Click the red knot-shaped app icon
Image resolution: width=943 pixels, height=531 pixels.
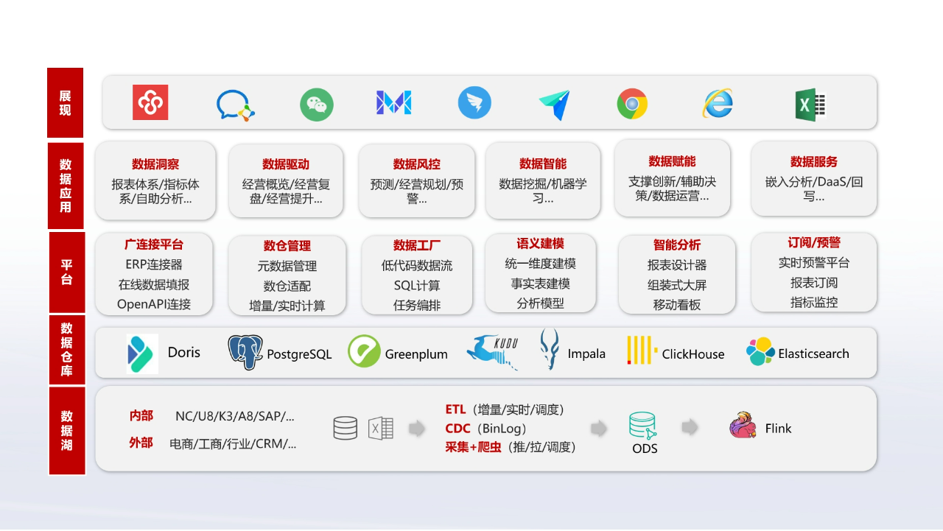click(150, 102)
